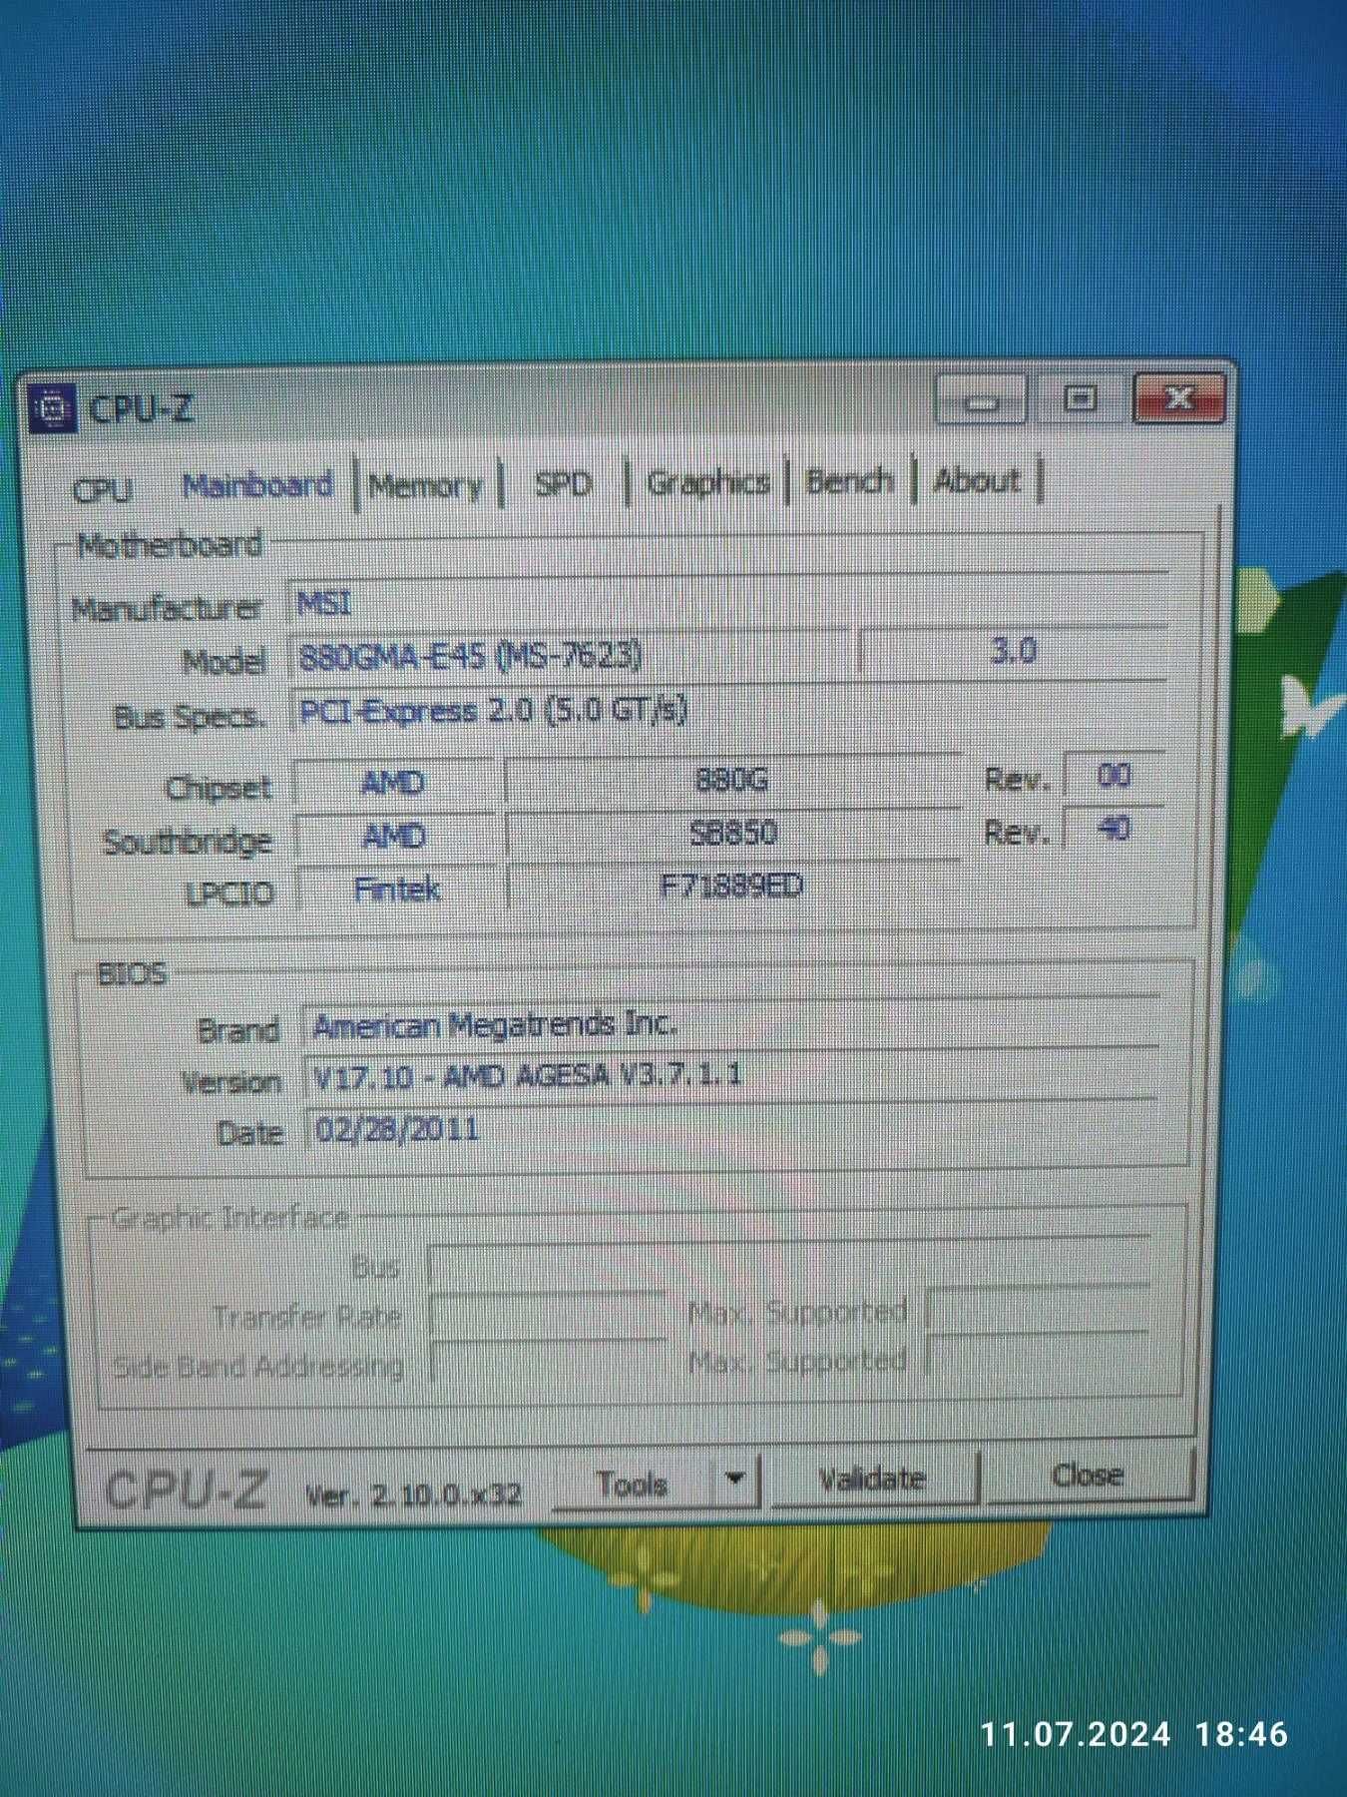Go to the Bench tab
The height and width of the screenshot is (1797, 1347).
coord(848,480)
